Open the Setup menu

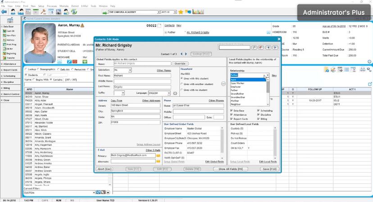point(41,6)
